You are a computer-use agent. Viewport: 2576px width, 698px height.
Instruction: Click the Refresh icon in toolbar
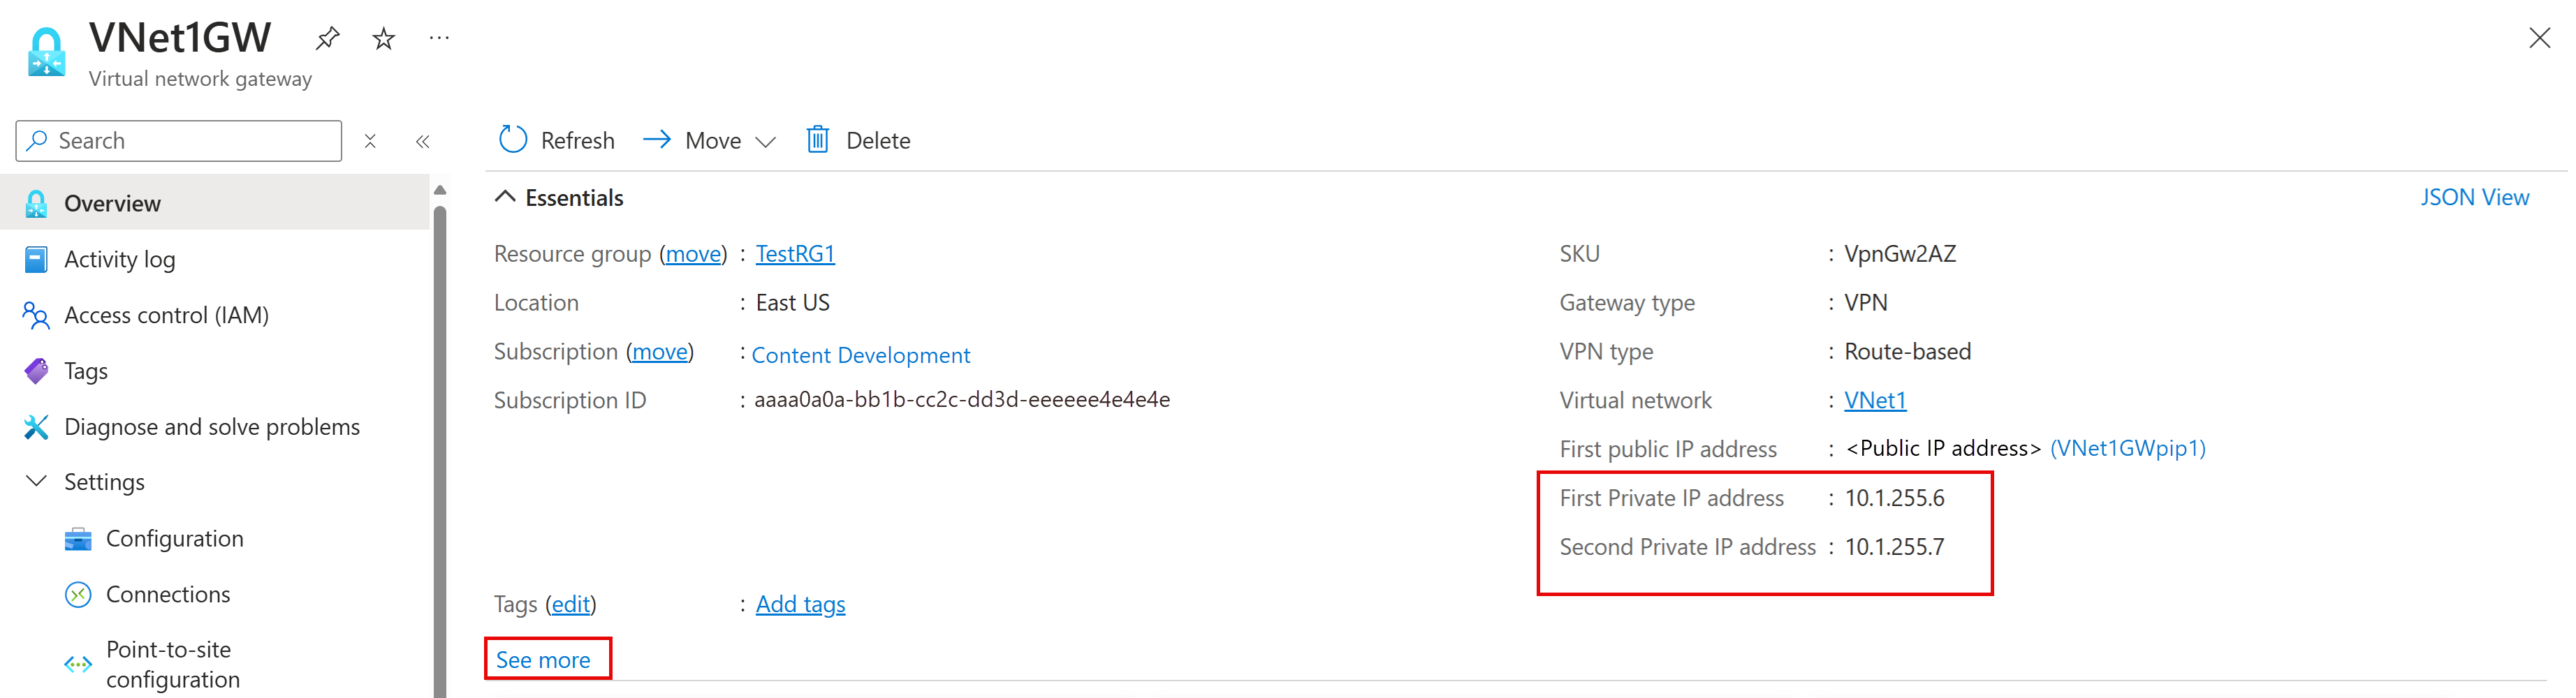513,139
